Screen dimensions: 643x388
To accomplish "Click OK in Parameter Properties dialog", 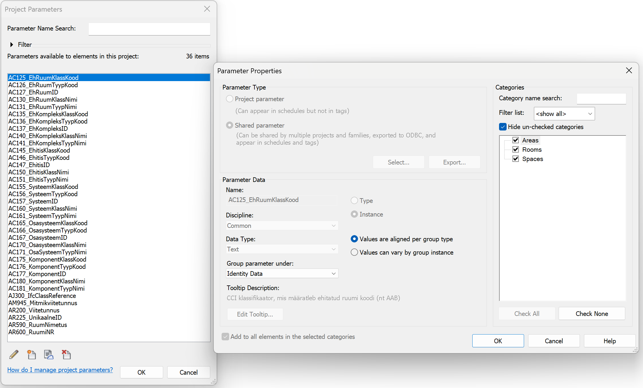I will pos(498,341).
